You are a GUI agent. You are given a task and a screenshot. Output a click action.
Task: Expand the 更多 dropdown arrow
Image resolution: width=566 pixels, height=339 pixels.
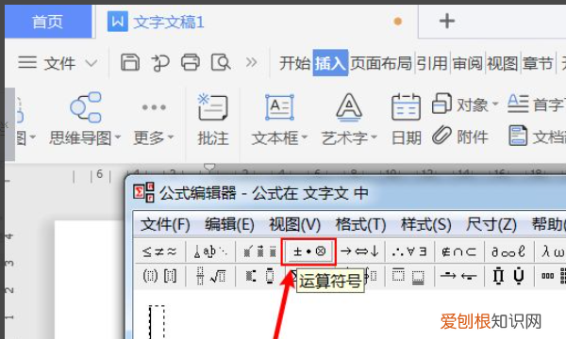171,137
